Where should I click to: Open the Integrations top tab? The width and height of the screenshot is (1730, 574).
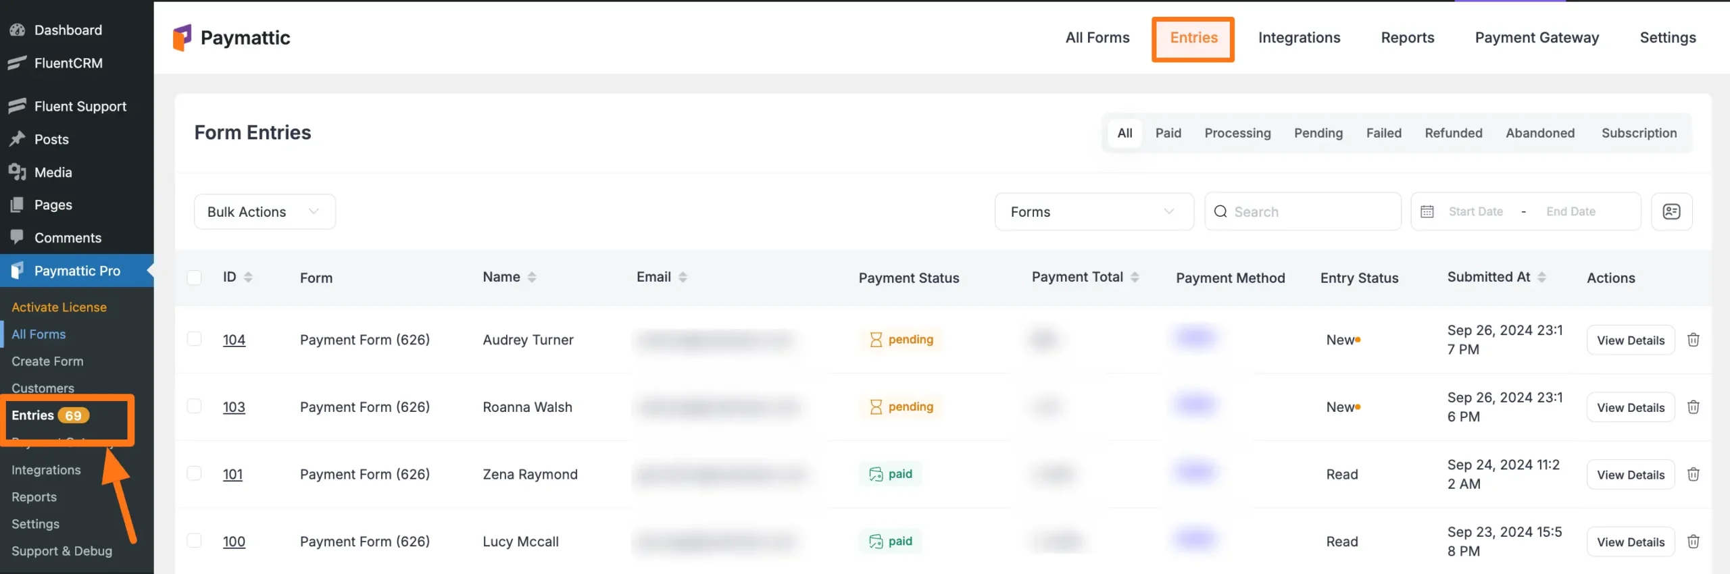[1299, 38]
